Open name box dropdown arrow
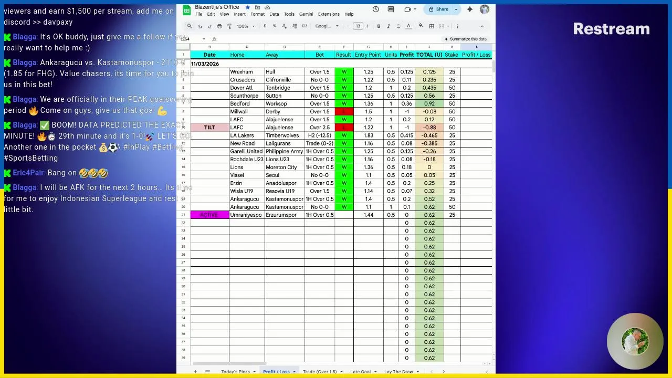Viewport: 672px width, 378px height. tap(203, 39)
